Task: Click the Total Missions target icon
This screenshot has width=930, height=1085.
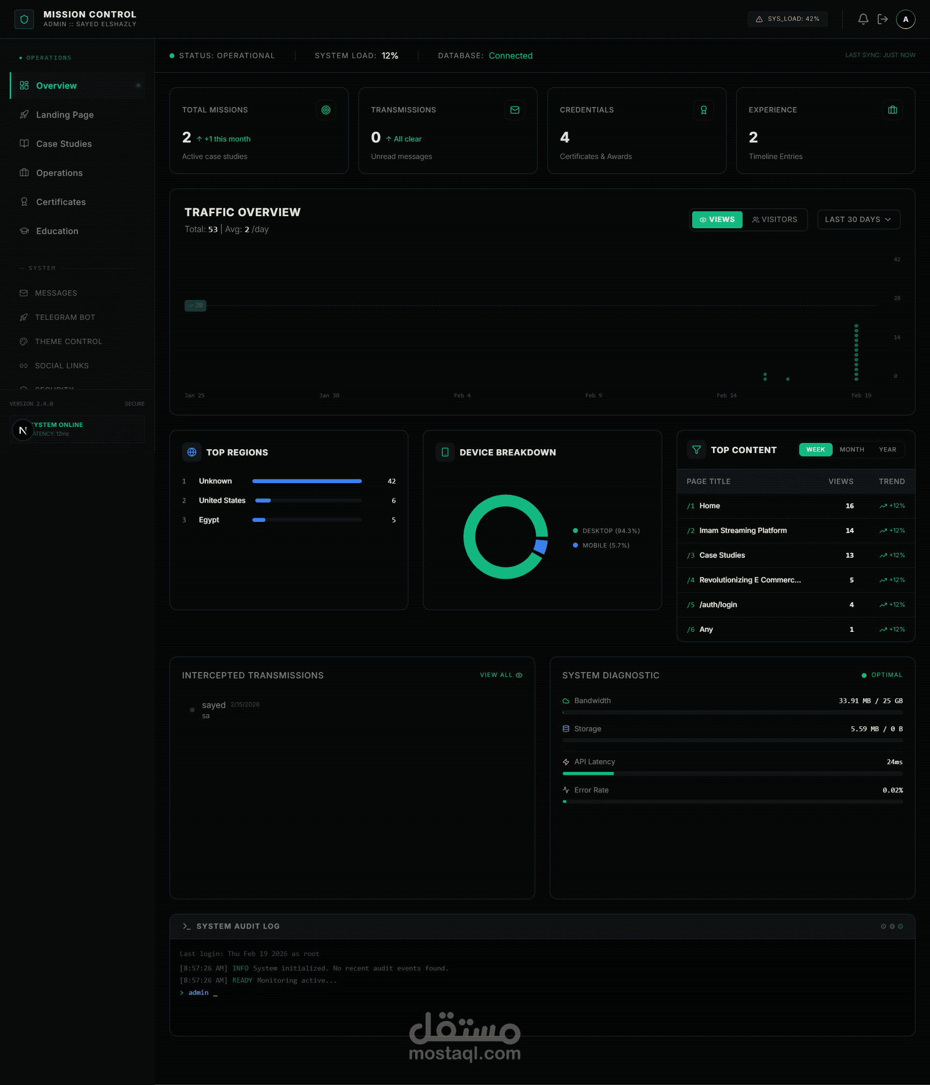Action: pyautogui.click(x=325, y=110)
